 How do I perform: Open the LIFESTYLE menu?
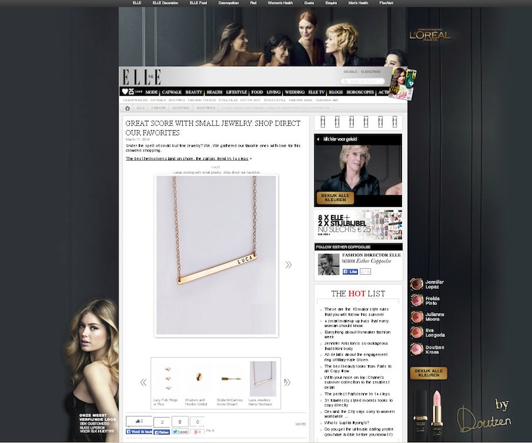[237, 92]
